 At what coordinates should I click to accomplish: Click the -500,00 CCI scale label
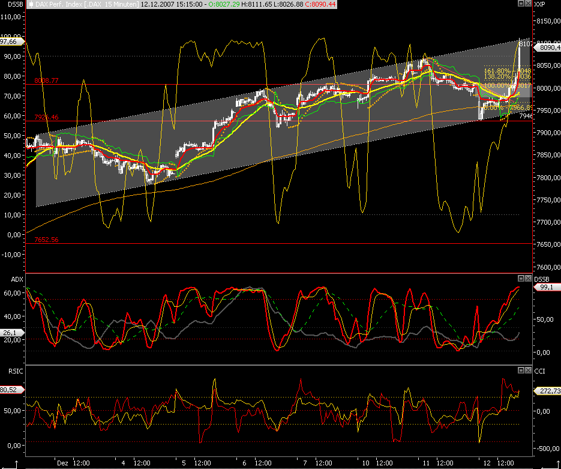[548, 449]
